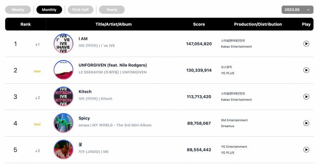This screenshot has width=320, height=165.
Task: Play the song I AM
Action: tap(306, 43)
